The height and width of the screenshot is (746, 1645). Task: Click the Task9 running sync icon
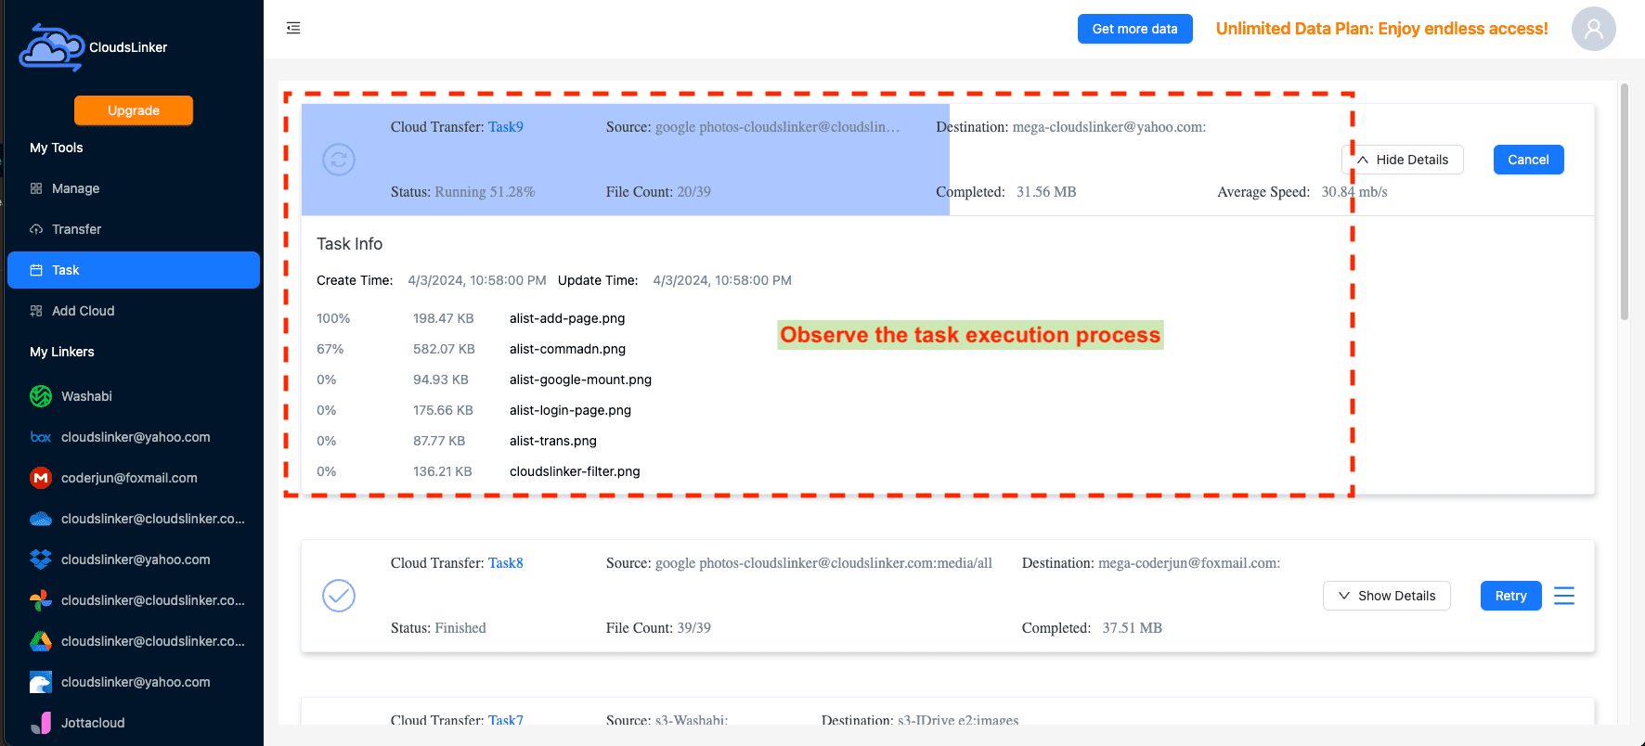(339, 160)
